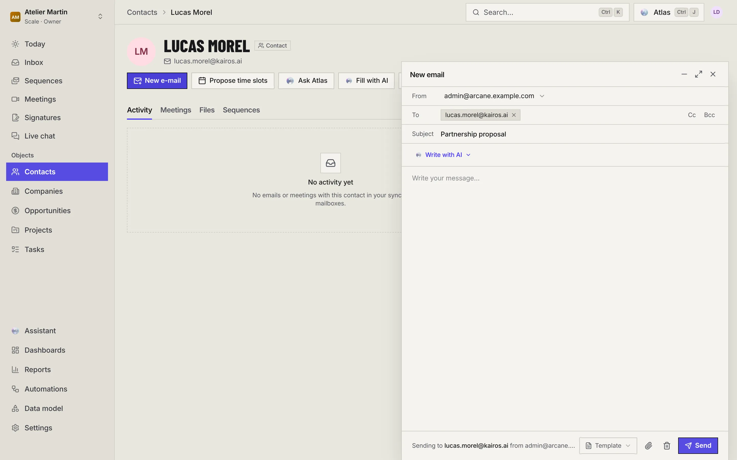This screenshot has width=737, height=460.
Task: Switch to the contact Sequences tab
Action: 241,110
